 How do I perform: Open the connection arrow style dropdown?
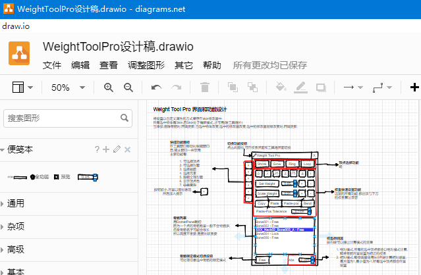click(353, 87)
